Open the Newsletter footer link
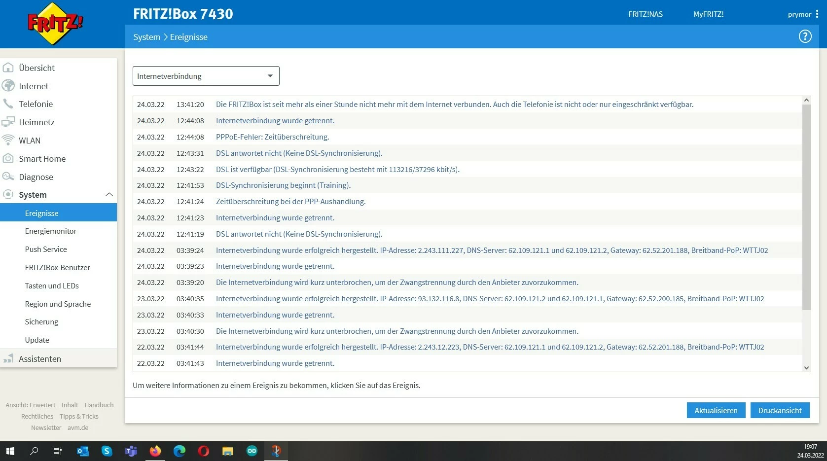 coord(46,427)
